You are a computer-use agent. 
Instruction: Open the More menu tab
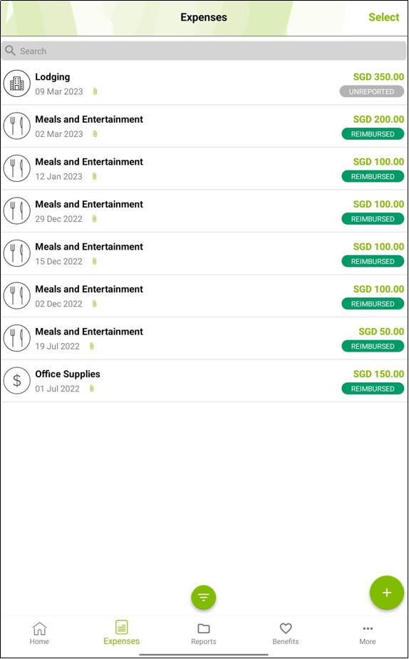coord(368,633)
